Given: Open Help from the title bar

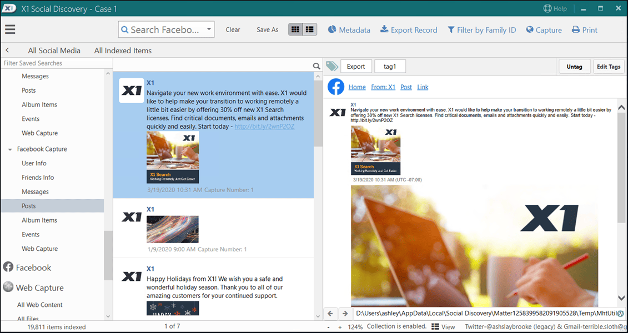Looking at the screenshot, I should point(555,8).
